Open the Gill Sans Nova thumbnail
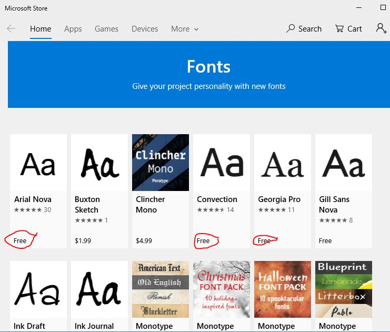 344,163
